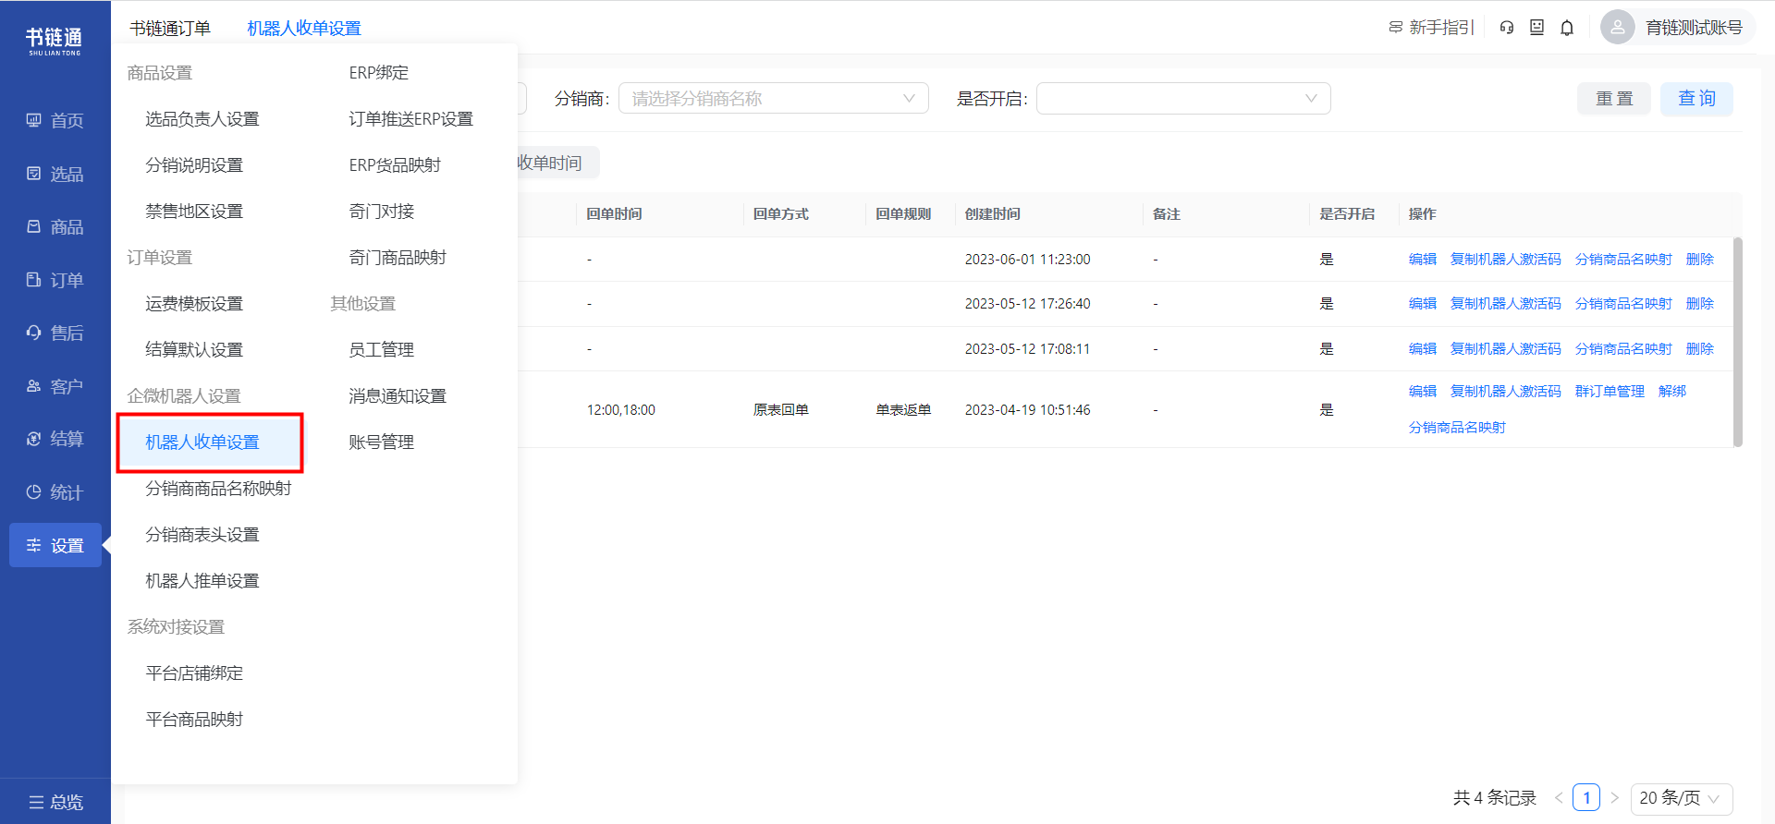
Task: Click 群订单管理 in the 2023-04-19 row
Action: pos(1610,392)
